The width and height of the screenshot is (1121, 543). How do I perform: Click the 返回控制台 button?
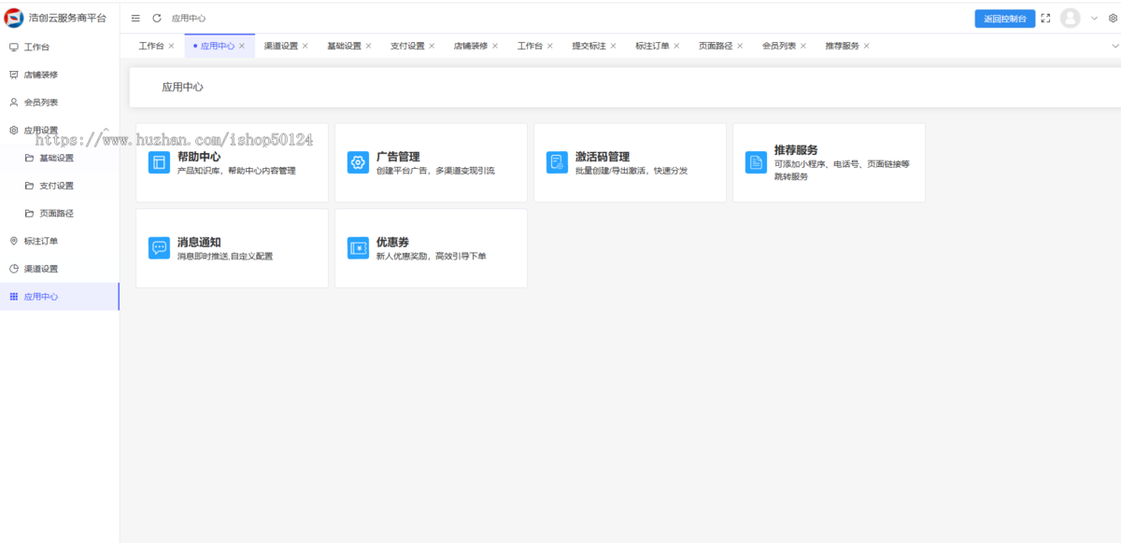tap(1005, 18)
